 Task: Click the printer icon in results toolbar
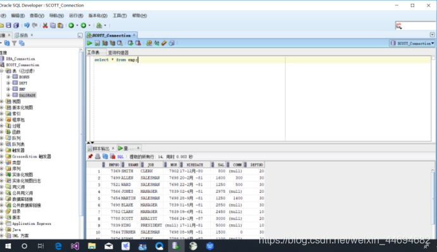[x=97, y=156]
